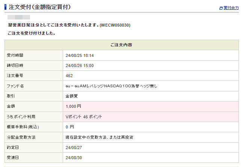Click the blurred account name area
The height and width of the screenshot is (167, 243).
click(x=19, y=17)
